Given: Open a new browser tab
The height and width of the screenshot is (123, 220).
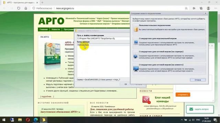Looking at the screenshot, I should tap(42, 2).
